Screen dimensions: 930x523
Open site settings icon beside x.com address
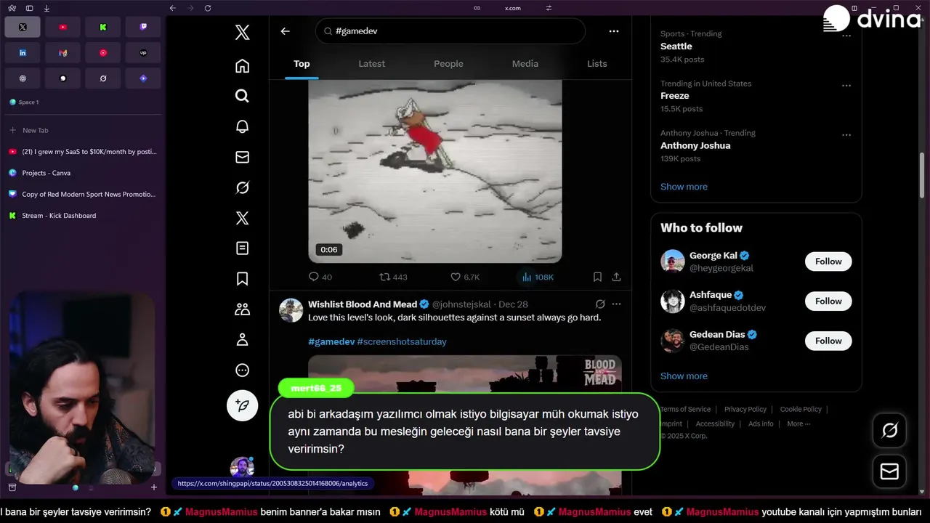point(549,8)
